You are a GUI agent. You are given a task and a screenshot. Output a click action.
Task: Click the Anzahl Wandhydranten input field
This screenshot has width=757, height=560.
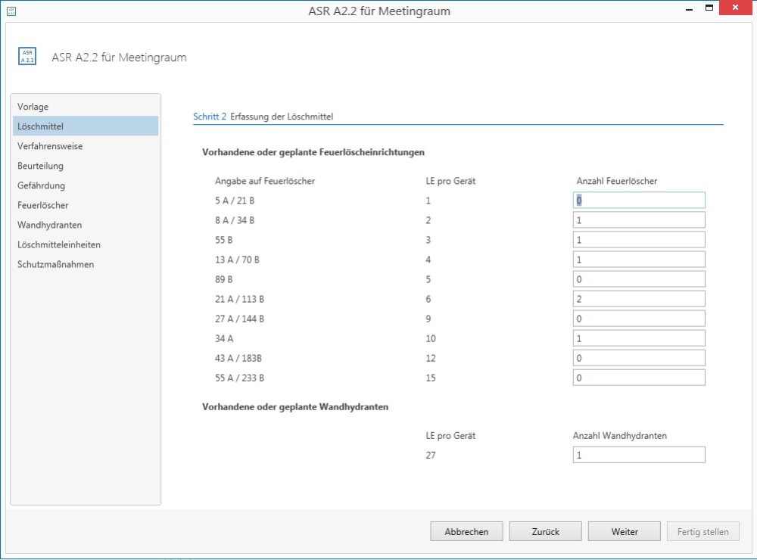click(638, 455)
